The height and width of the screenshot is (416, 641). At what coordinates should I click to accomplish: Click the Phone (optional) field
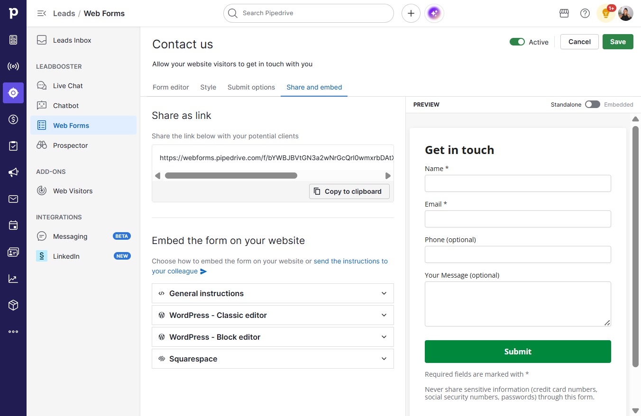518,254
